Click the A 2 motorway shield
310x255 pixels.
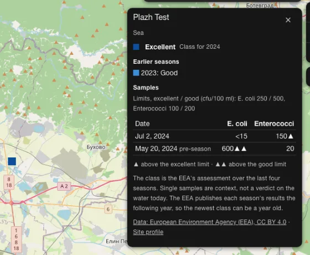[x=64, y=186]
